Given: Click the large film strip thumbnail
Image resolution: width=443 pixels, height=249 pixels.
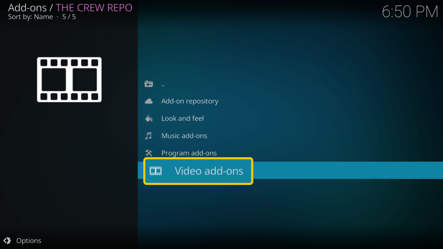Looking at the screenshot, I should (69, 80).
